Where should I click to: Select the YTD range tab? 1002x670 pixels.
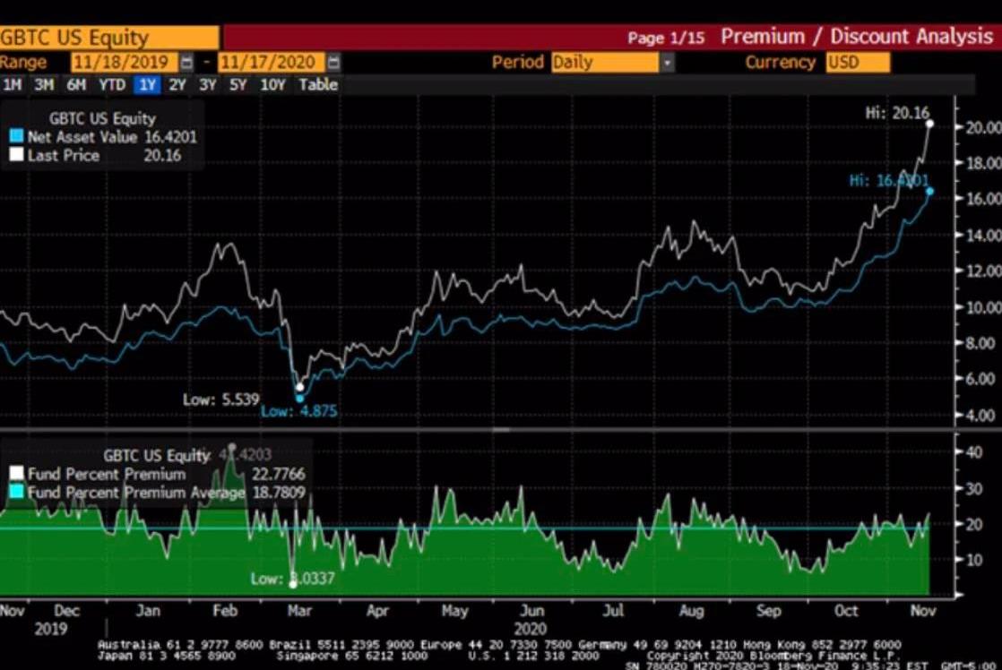tap(112, 85)
